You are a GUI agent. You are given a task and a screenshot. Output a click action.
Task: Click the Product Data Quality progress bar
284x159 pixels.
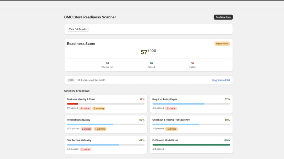(106, 124)
